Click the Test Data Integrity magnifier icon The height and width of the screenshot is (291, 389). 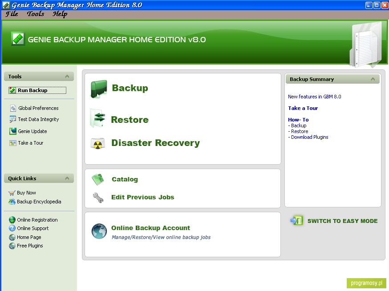12,119
